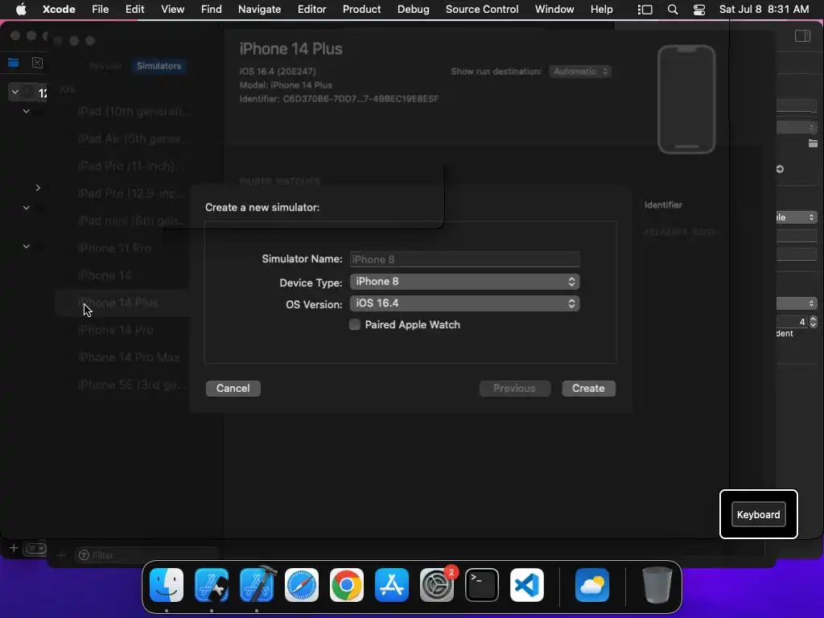Open the Show run destination Automatic dropdown
Viewport: 824px width, 618px height.
[x=579, y=72]
